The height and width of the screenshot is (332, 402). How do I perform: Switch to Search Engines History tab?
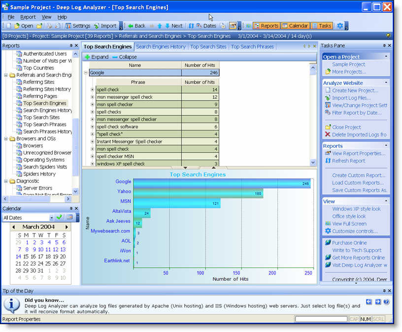pyautogui.click(x=161, y=47)
